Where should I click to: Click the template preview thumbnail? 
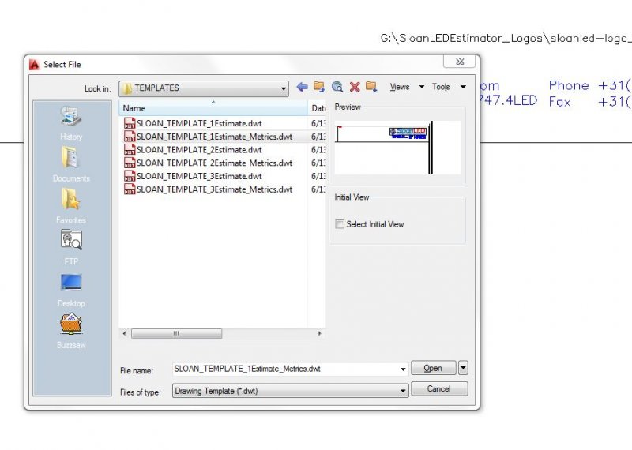(x=397, y=148)
